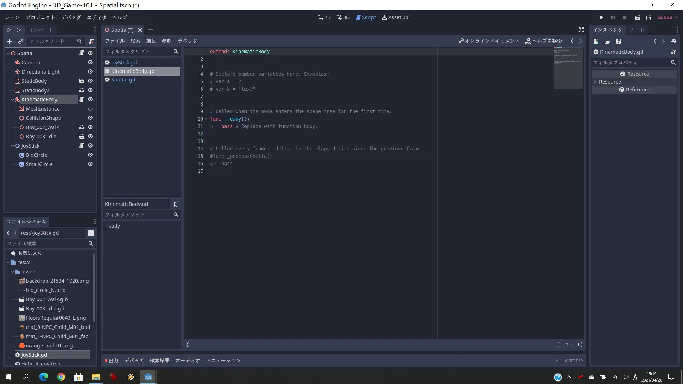Switch to the 3D workspace
This screenshot has height=384, width=683.
[x=343, y=17]
